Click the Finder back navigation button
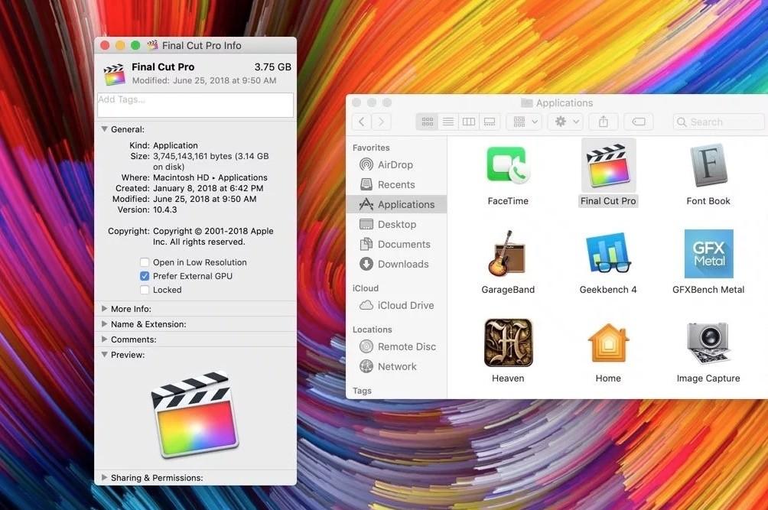768x510 pixels. click(x=362, y=122)
